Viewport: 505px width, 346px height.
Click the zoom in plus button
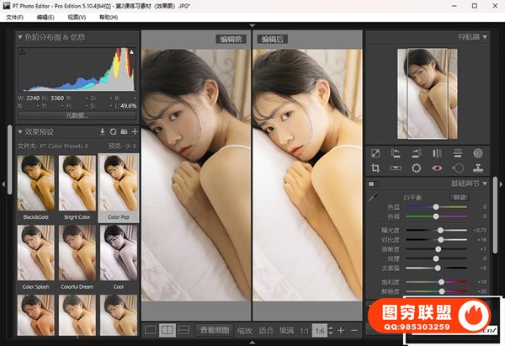coord(341,330)
